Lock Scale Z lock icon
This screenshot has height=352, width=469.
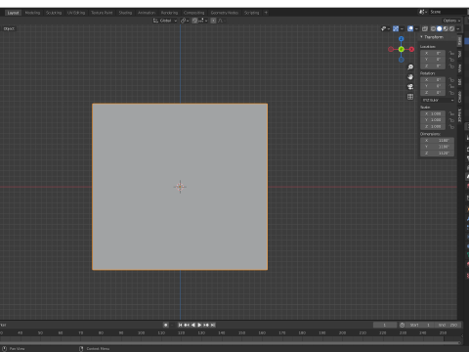[451, 126]
